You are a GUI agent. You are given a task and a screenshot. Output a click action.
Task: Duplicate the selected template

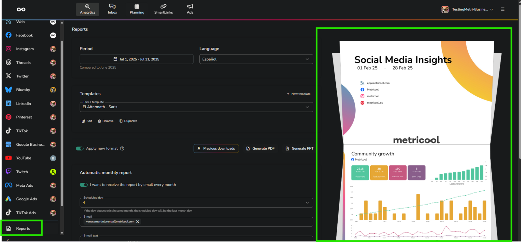coord(128,121)
